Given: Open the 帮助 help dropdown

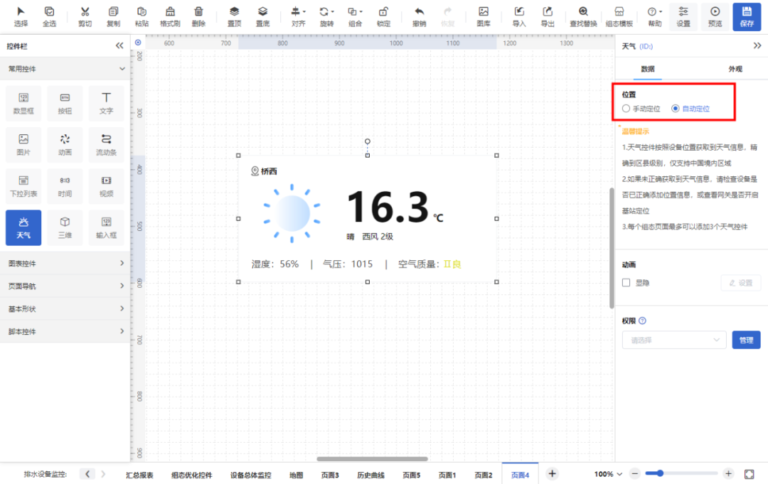Looking at the screenshot, I should [x=655, y=16].
